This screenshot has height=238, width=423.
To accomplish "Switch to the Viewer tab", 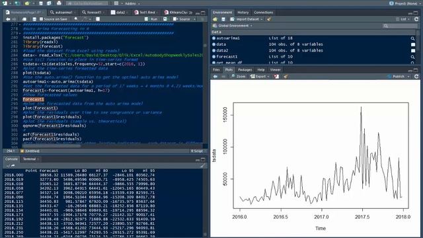I will 276,70.
